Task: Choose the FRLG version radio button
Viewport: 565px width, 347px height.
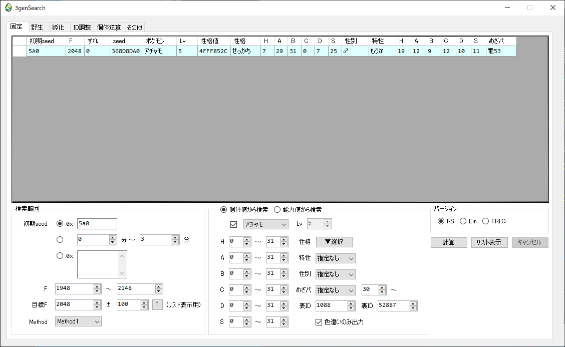Action: [x=485, y=221]
